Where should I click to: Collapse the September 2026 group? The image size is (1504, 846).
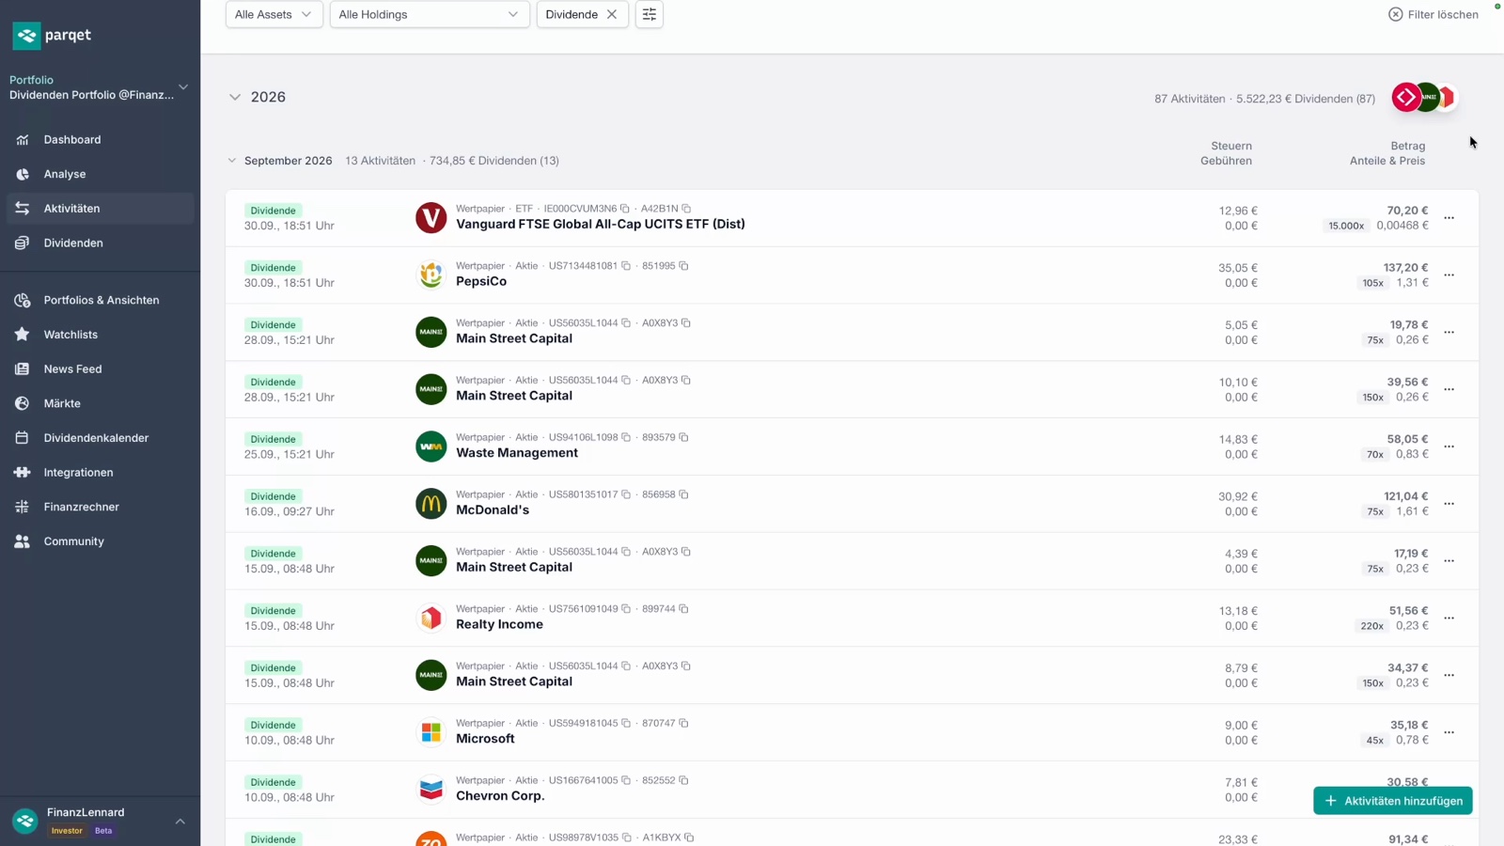(x=232, y=161)
